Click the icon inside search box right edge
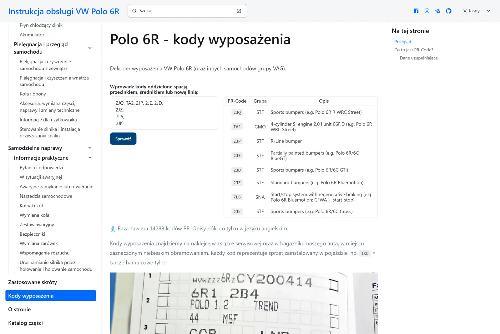Image resolution: width=500 pixels, height=334 pixels. click(239, 11)
